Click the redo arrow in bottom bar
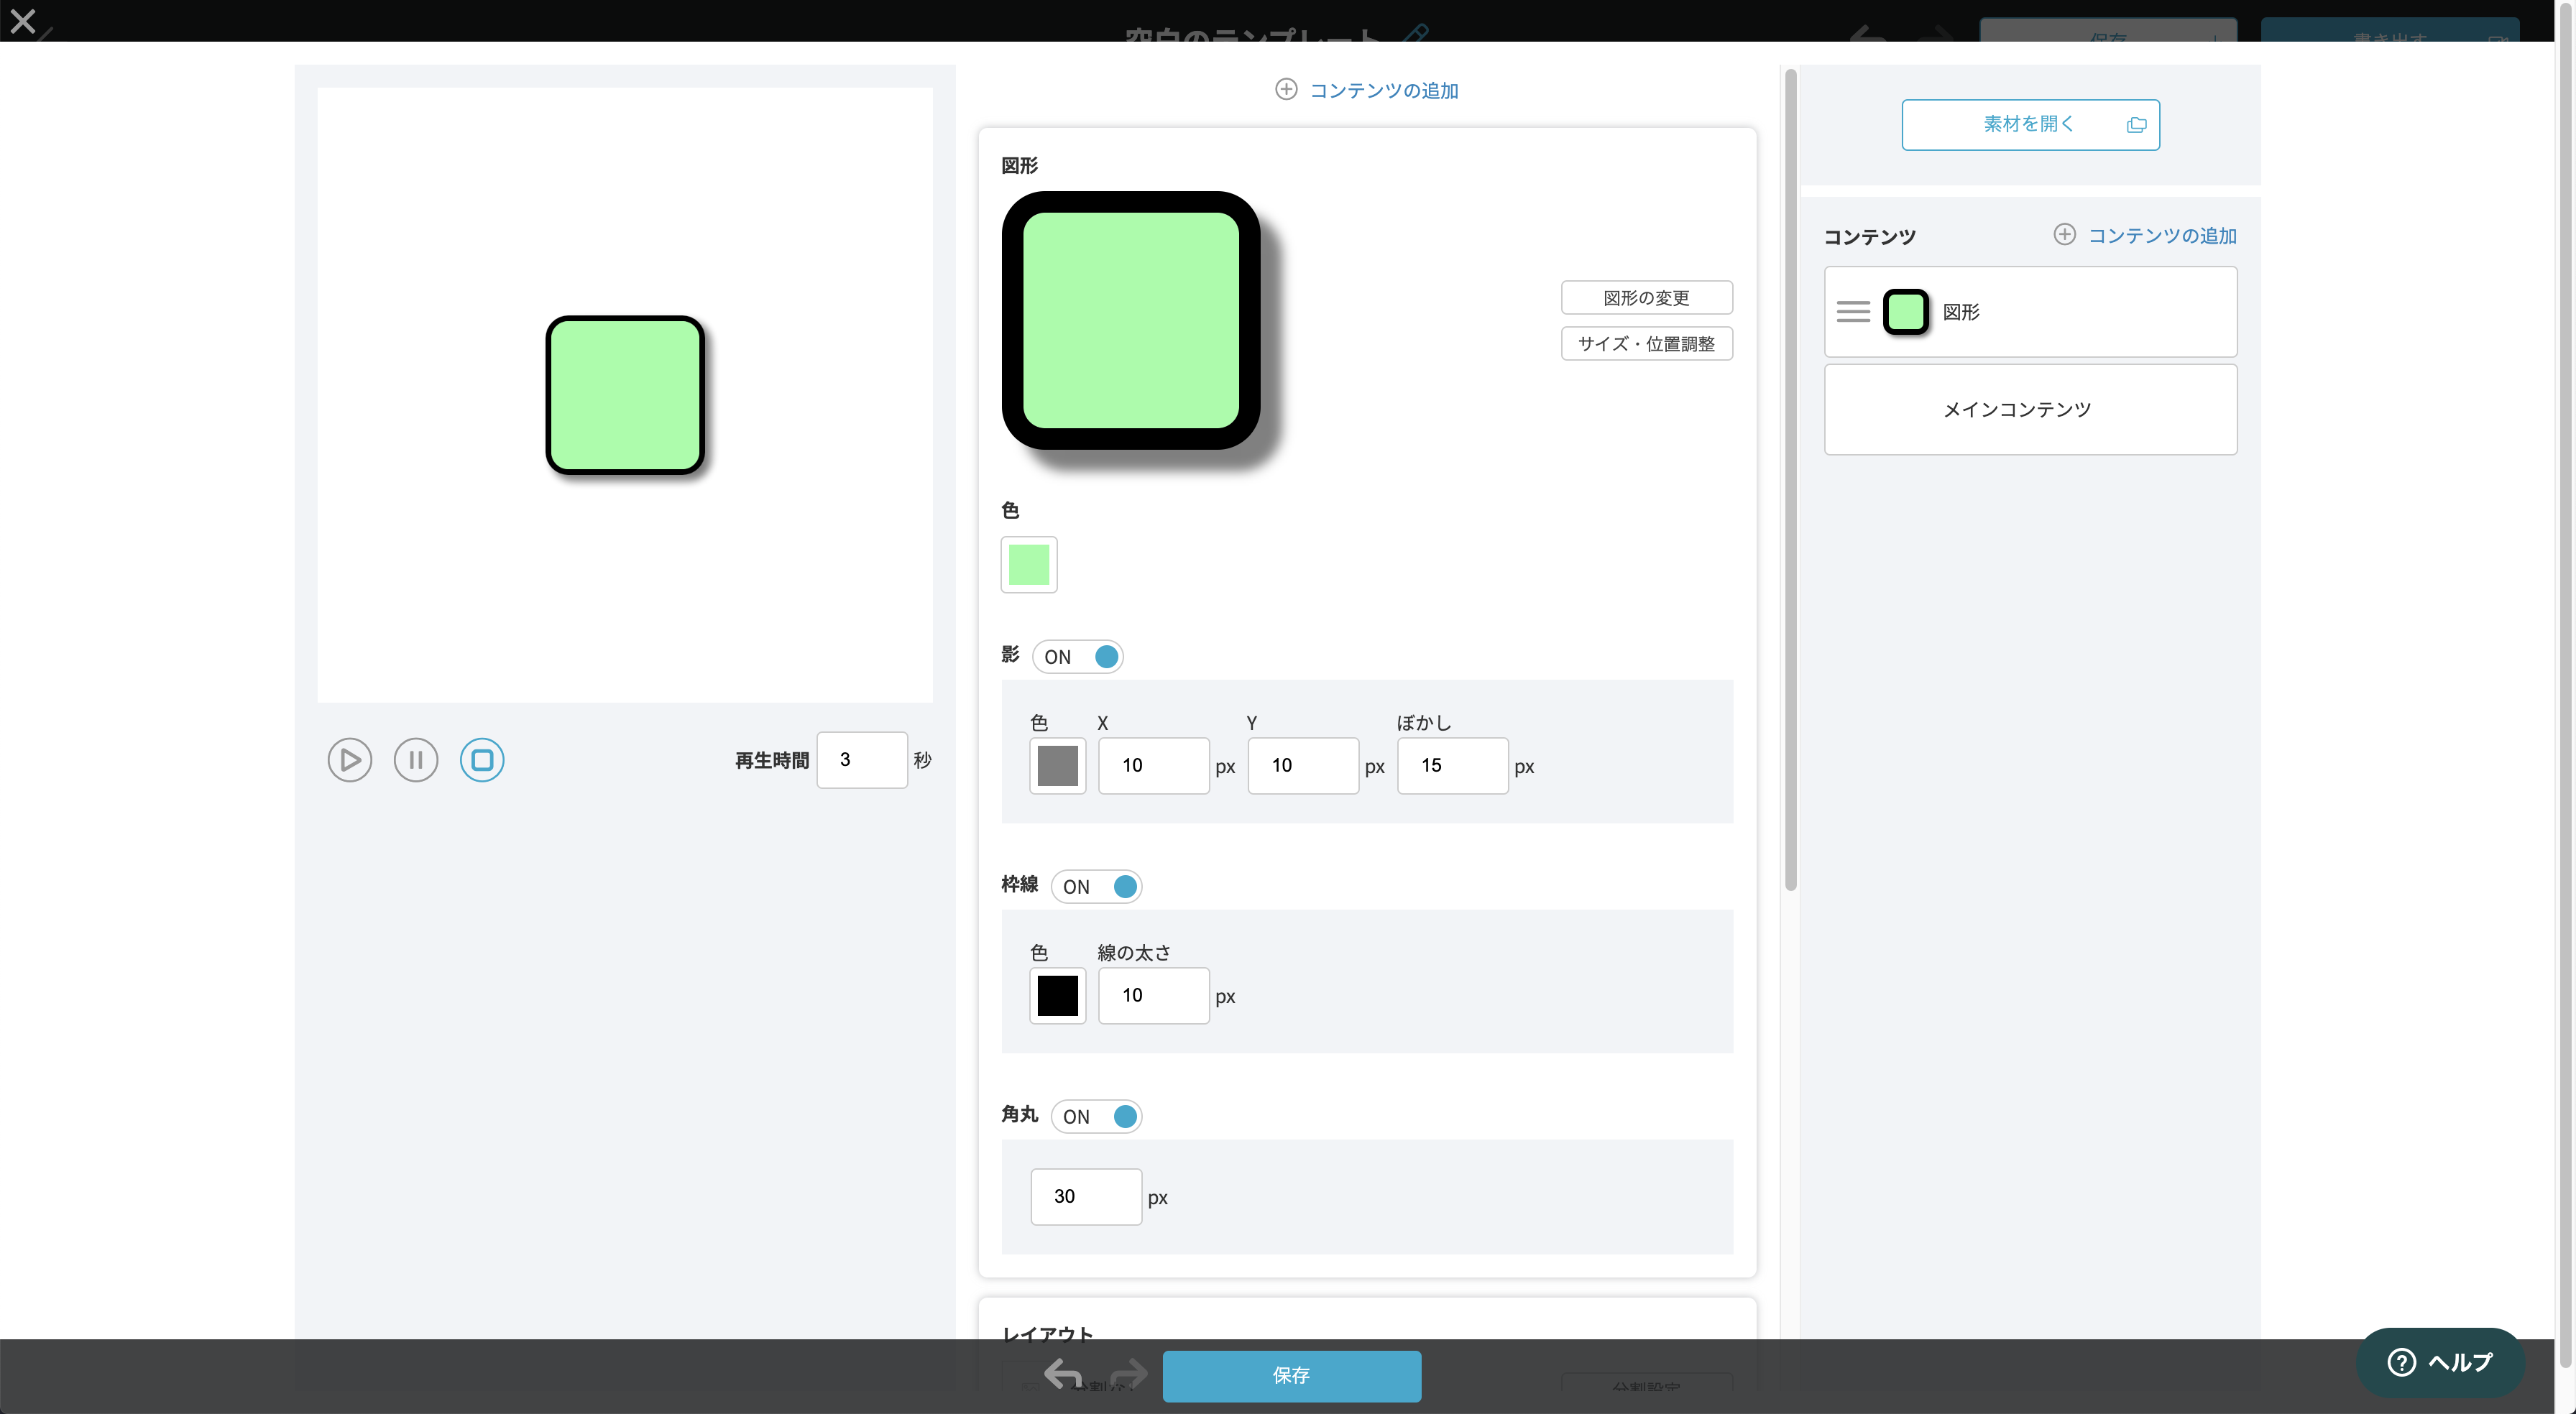Screen dimensions: 2576x1414 click(1129, 1374)
